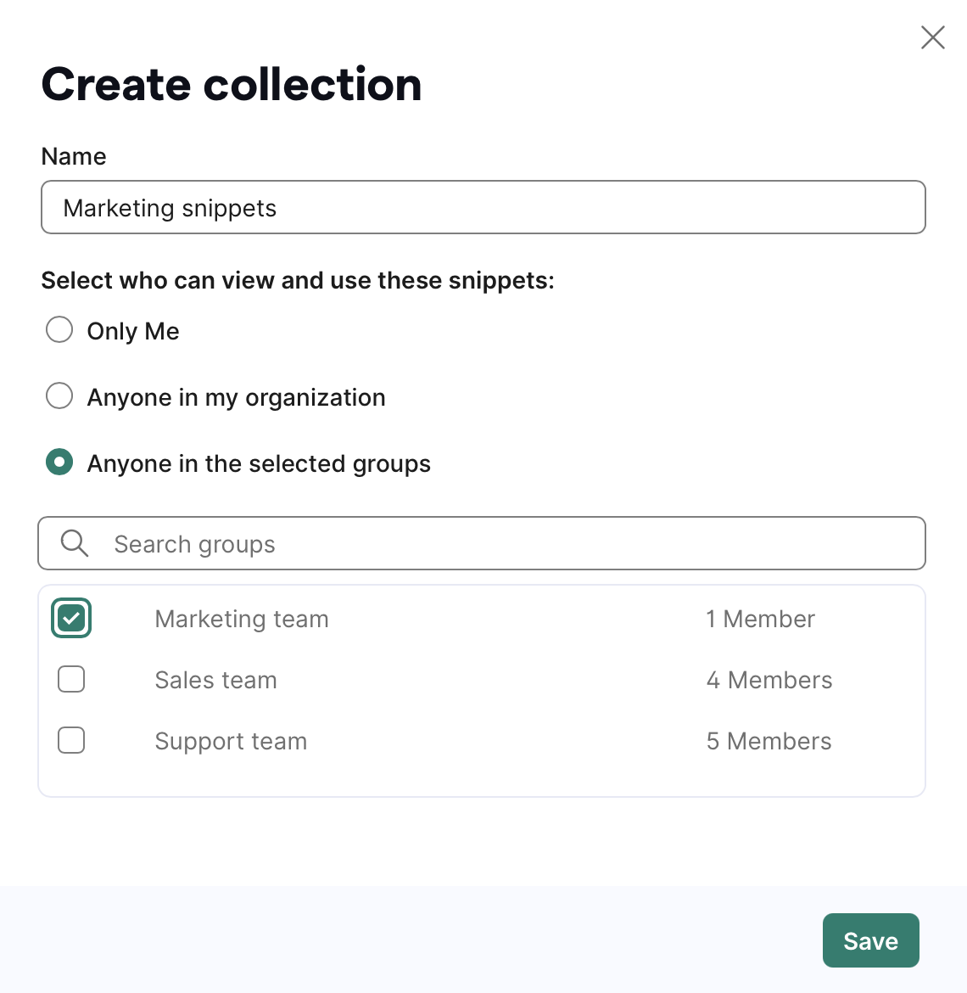967x993 pixels.
Task: Choose Anyone in my organization access
Action: [59, 396]
